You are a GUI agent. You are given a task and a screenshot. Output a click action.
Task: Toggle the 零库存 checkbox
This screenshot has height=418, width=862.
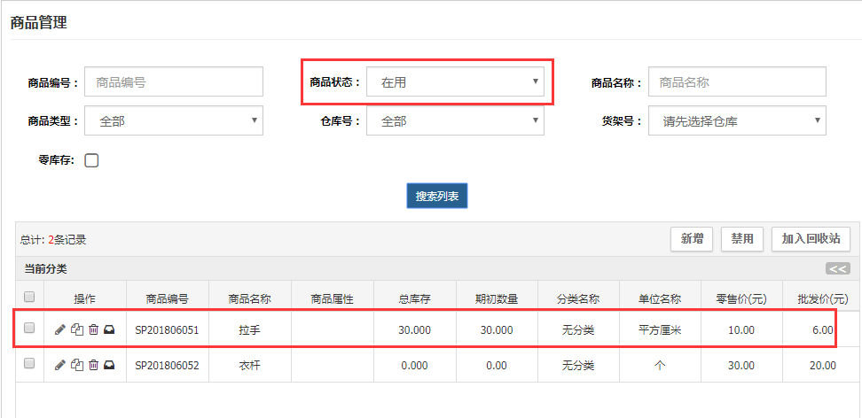coord(91,160)
